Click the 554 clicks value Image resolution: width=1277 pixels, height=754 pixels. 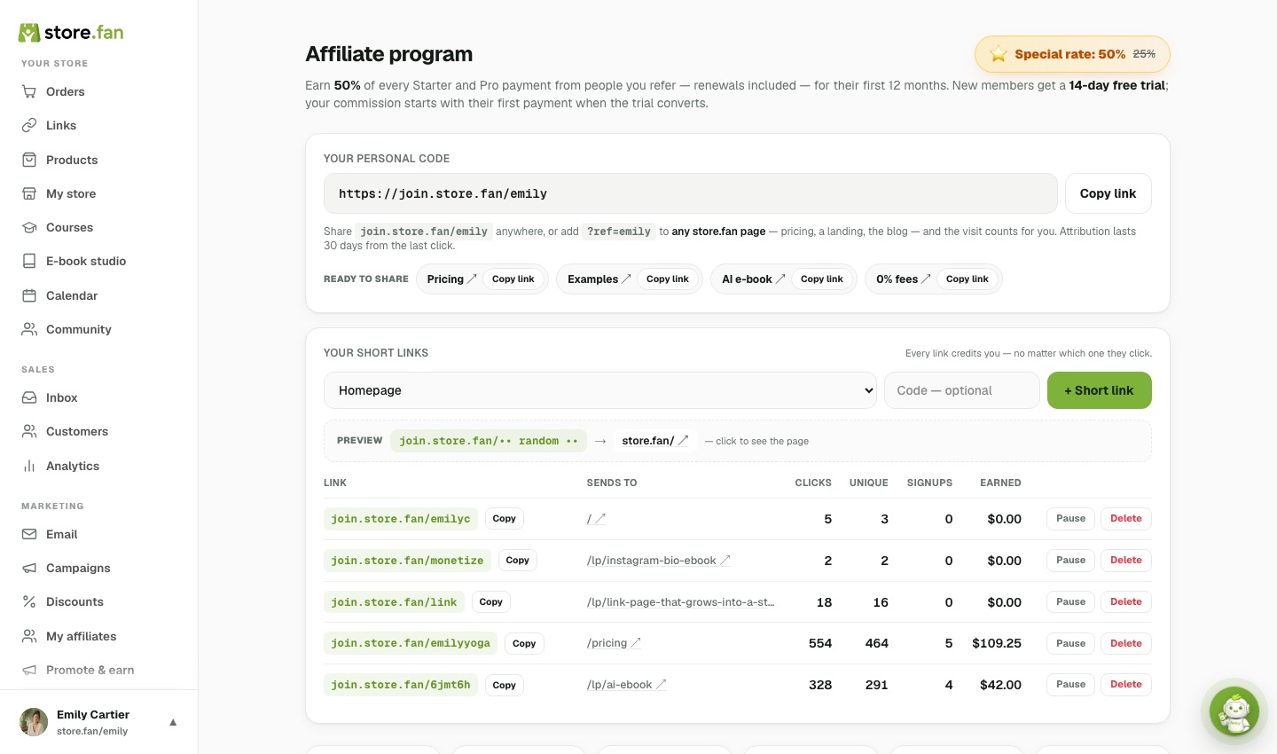[x=820, y=643]
